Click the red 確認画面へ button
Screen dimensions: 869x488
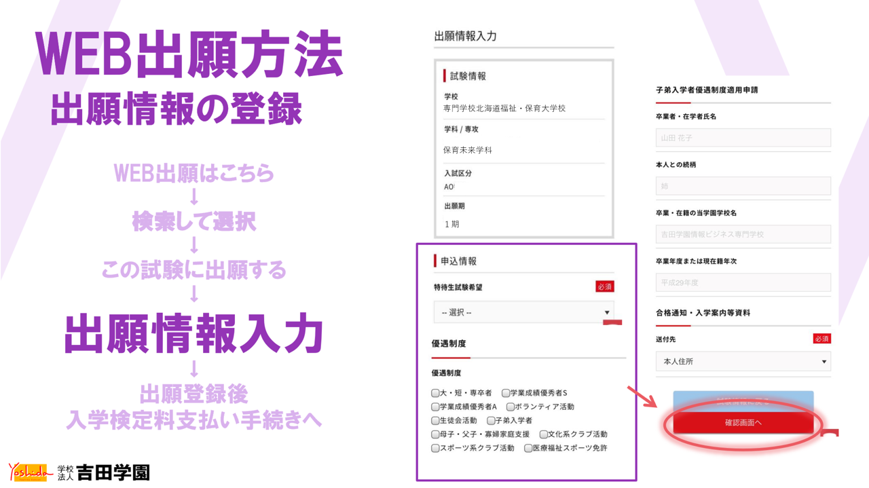(744, 421)
